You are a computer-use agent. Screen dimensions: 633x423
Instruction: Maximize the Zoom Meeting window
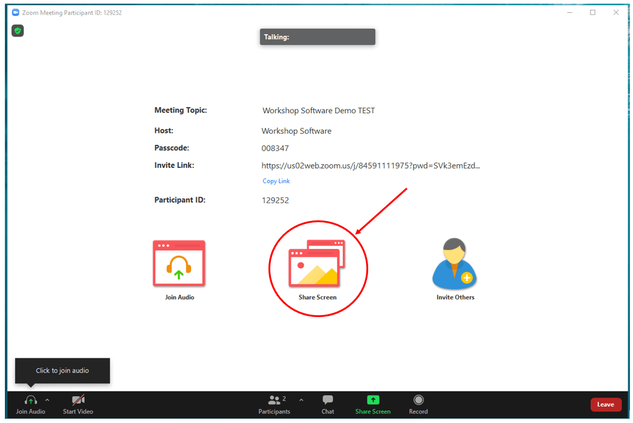pyautogui.click(x=593, y=13)
